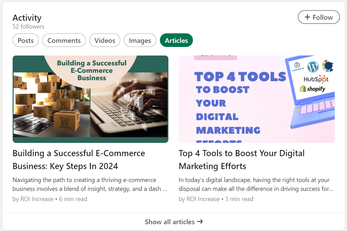
Task: Click the multicolor chart logo near WordPress icon
Action: (x=328, y=66)
